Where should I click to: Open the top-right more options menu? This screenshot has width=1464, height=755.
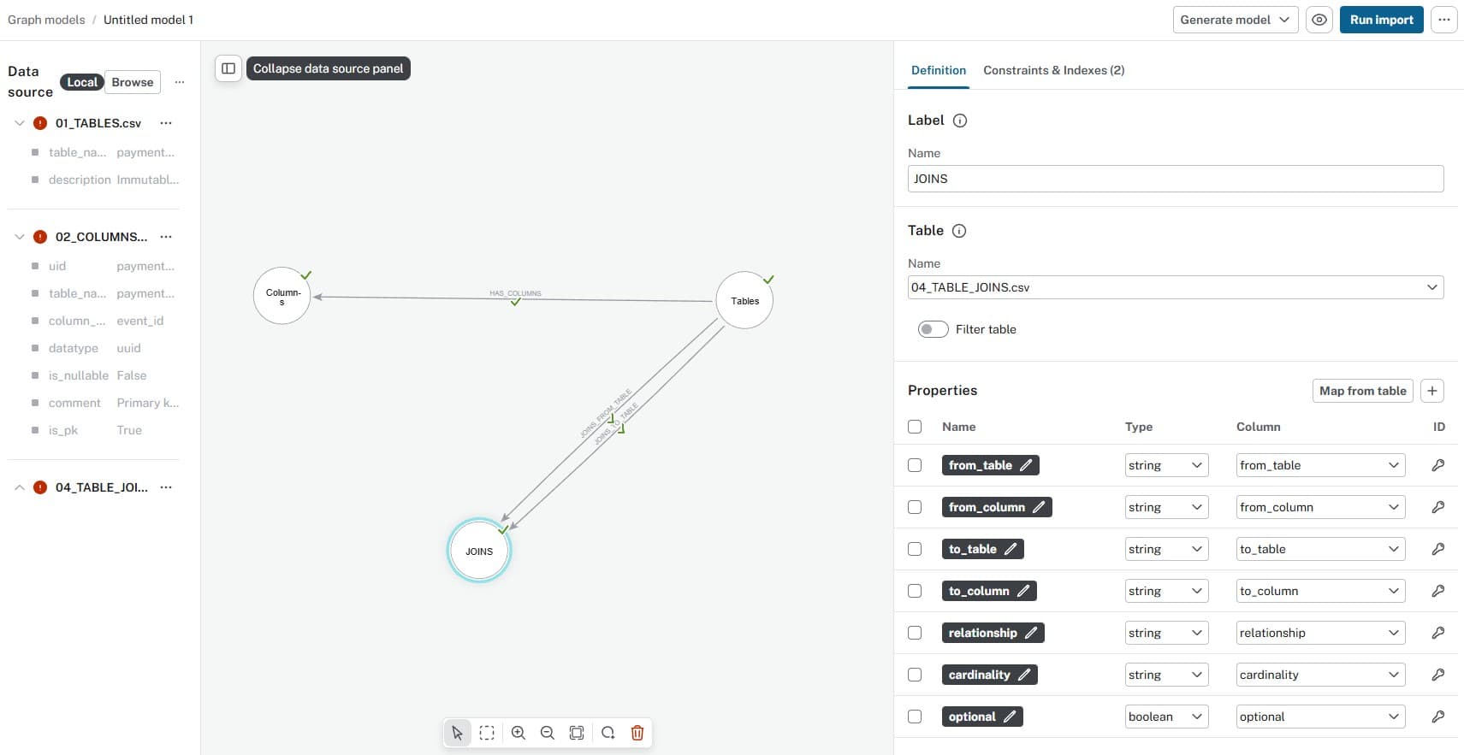[1444, 20]
